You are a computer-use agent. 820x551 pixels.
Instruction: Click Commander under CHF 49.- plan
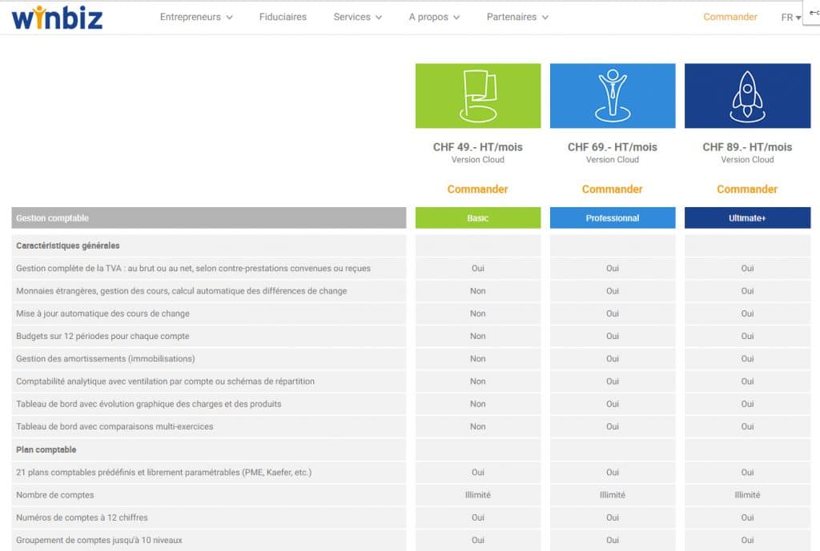click(477, 189)
